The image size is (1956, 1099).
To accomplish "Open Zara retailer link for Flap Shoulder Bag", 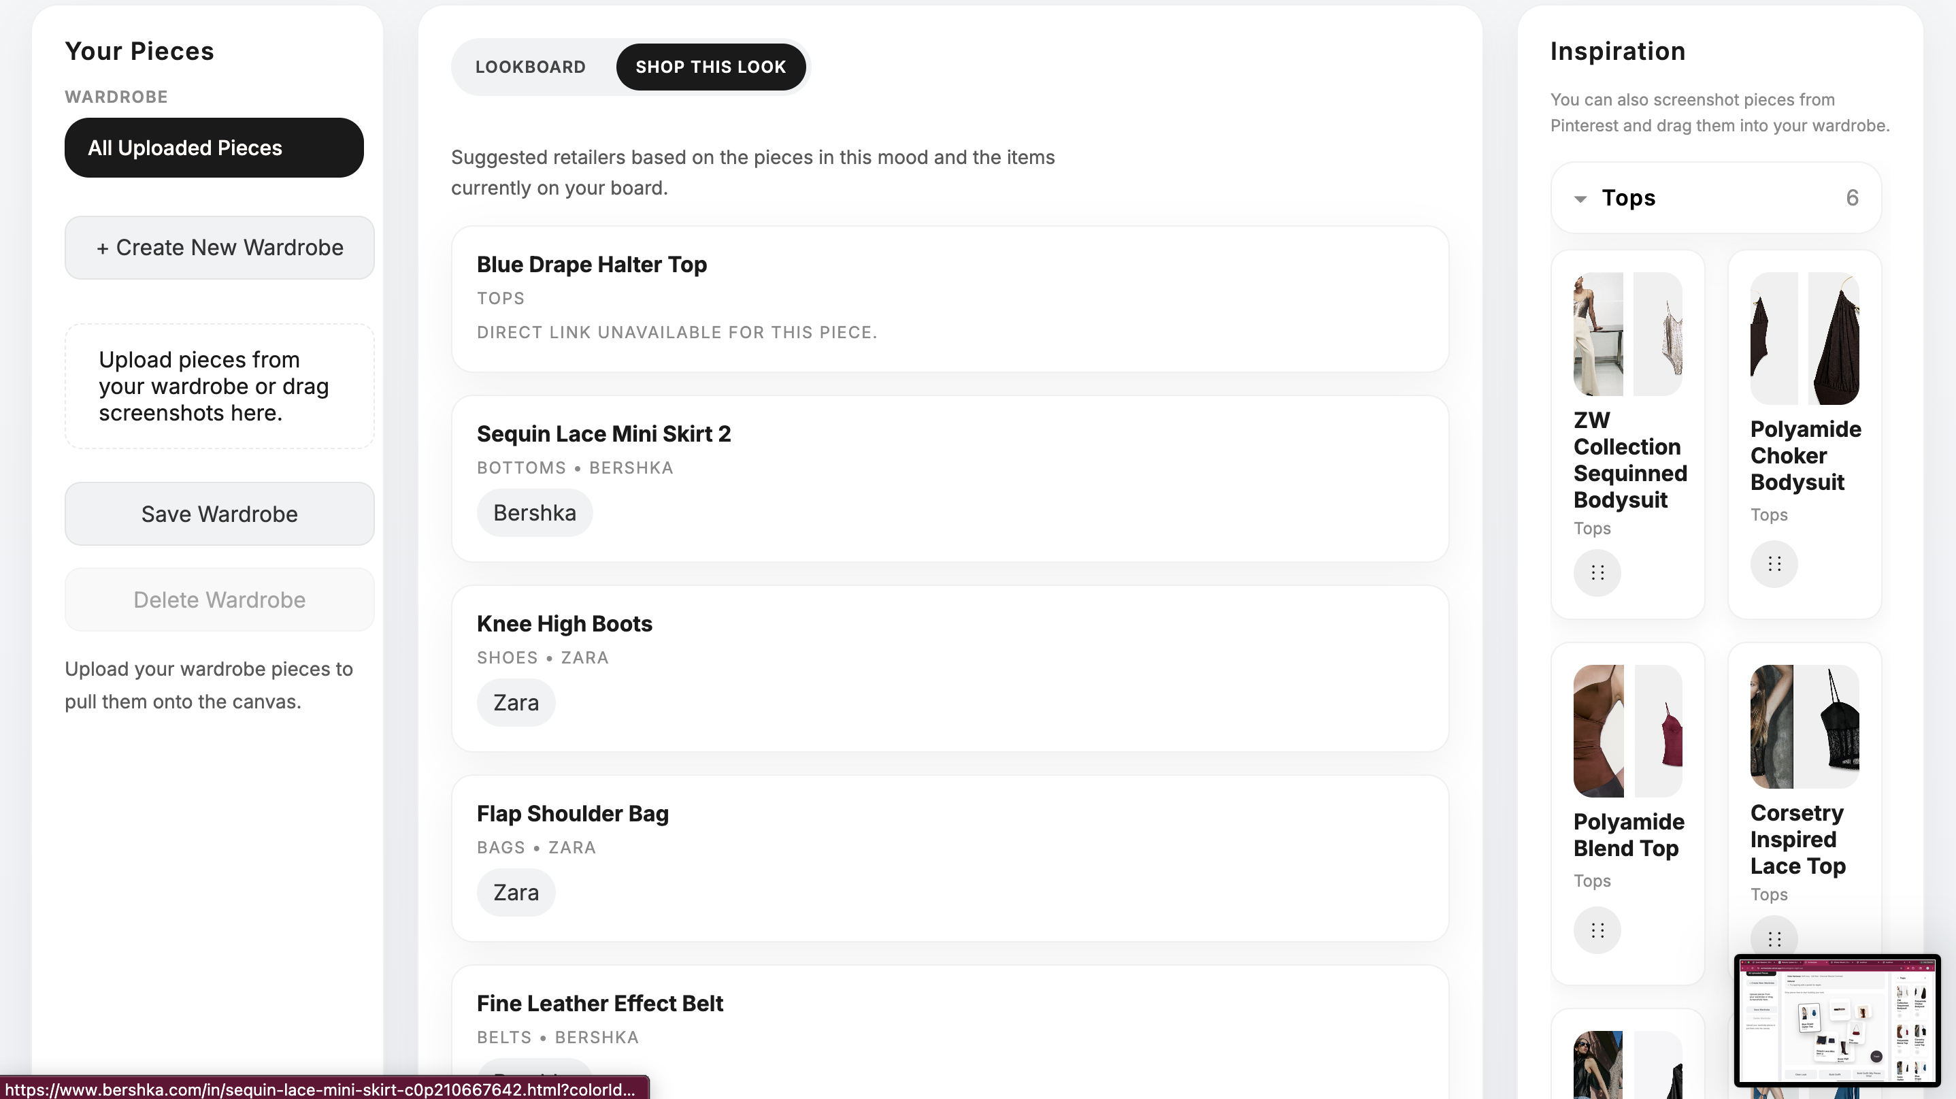I will click(516, 892).
